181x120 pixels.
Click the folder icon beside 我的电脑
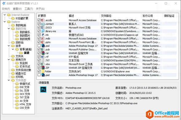(x=13, y=25)
